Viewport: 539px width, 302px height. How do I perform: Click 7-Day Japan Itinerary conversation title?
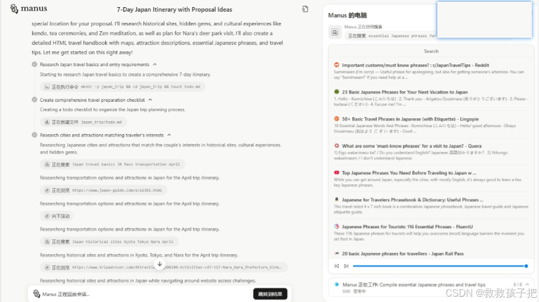pos(174,9)
